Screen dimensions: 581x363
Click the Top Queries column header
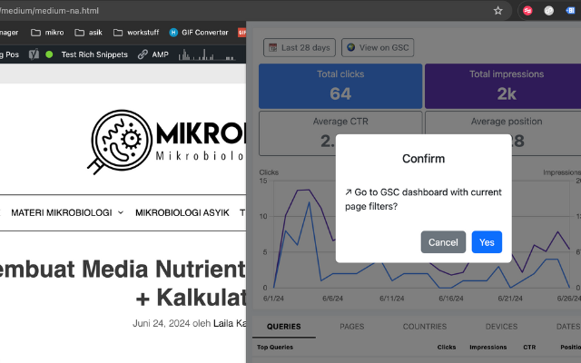pos(275,347)
